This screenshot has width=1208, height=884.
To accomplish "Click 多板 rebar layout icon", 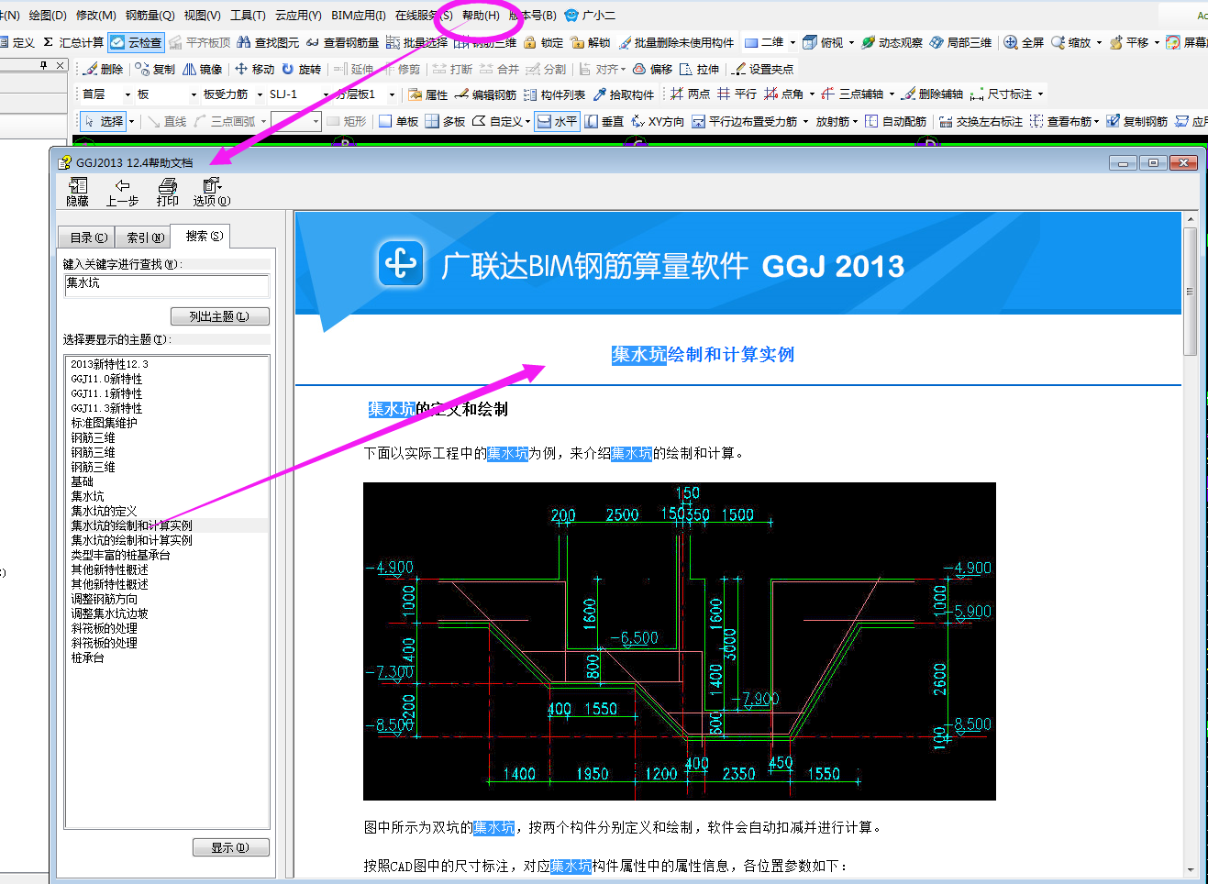I will pyautogui.click(x=432, y=121).
